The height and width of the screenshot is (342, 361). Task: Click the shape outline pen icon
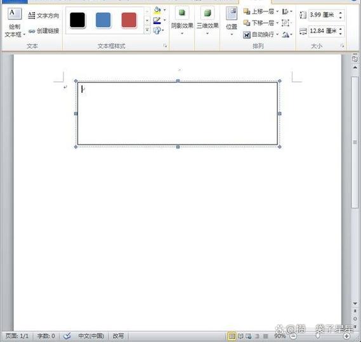(x=157, y=20)
